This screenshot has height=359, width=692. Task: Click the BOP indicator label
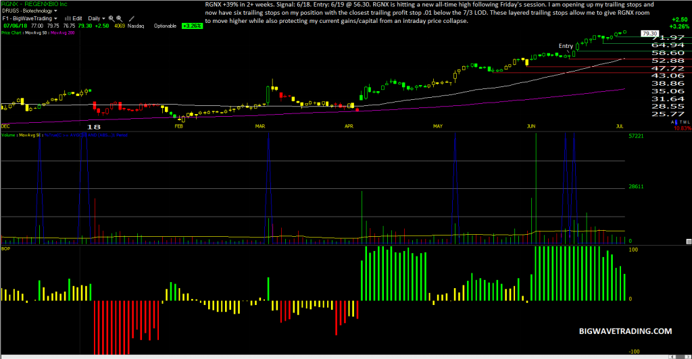click(5, 249)
